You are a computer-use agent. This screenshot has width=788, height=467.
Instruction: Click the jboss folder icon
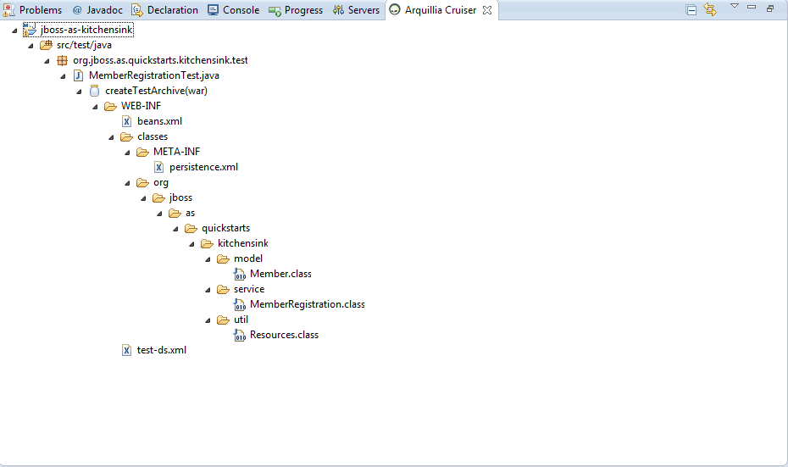click(x=158, y=197)
